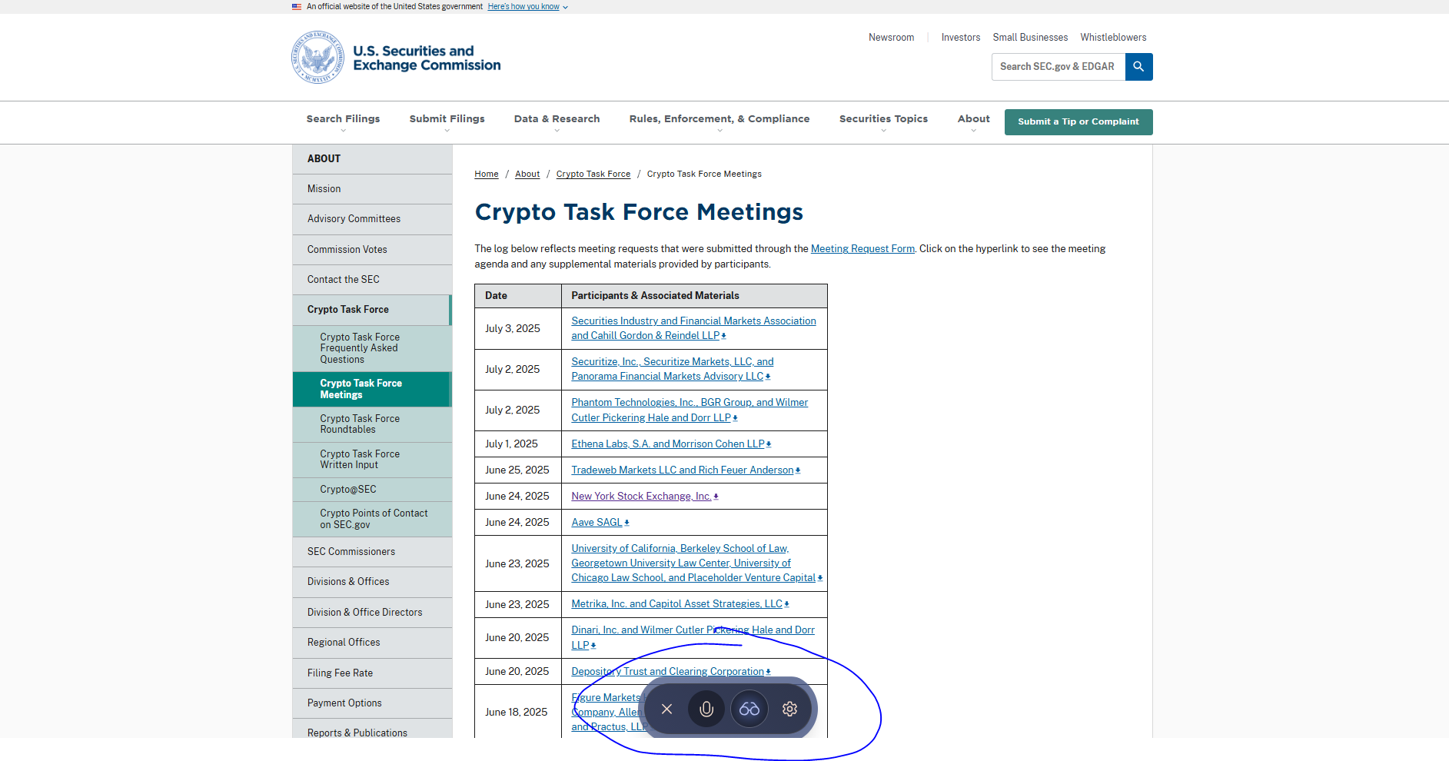Open Dinari, Inc. meeting link

693,637
